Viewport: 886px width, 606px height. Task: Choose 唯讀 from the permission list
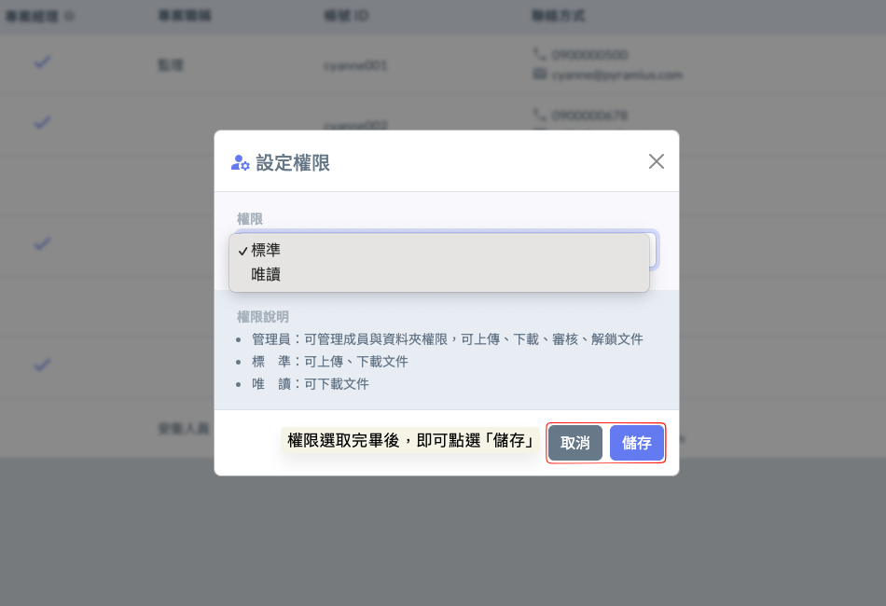[x=266, y=275]
